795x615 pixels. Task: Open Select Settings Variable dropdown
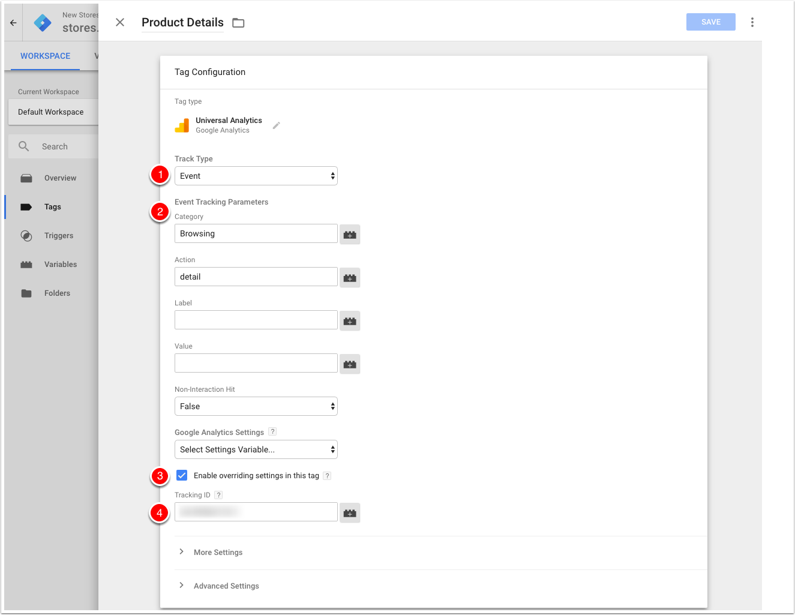click(x=256, y=449)
